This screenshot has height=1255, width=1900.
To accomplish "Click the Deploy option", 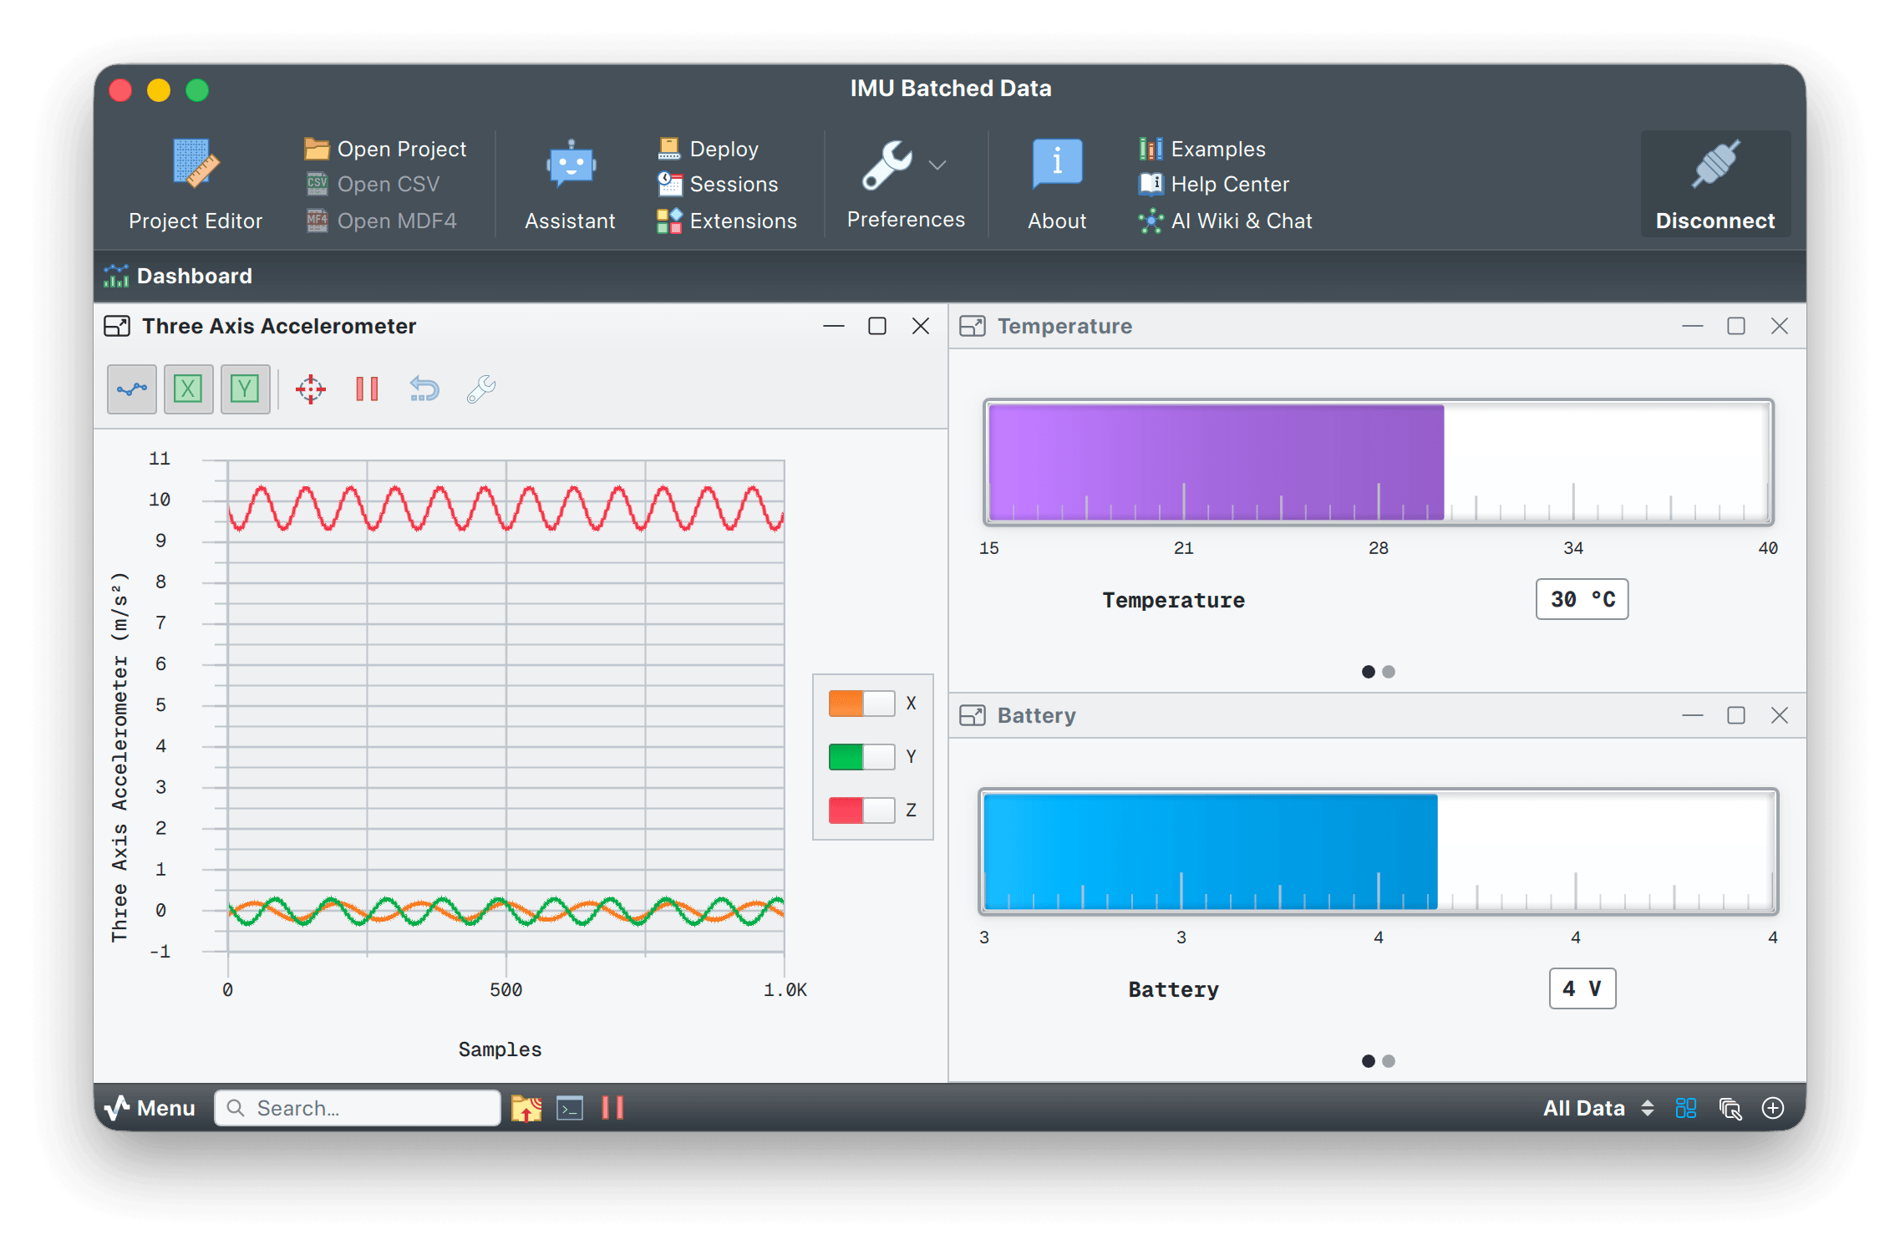I will (x=709, y=149).
